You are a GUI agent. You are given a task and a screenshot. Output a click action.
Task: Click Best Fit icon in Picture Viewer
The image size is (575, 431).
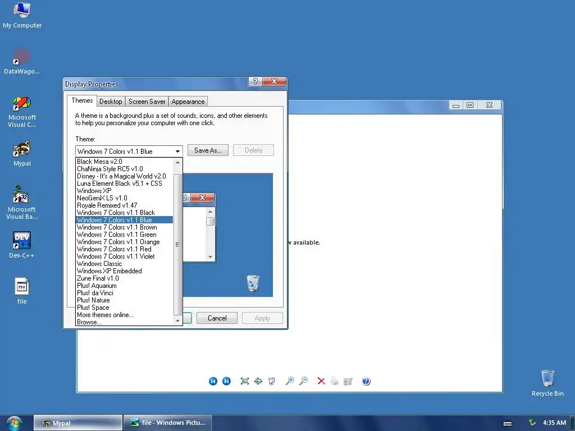(x=245, y=381)
